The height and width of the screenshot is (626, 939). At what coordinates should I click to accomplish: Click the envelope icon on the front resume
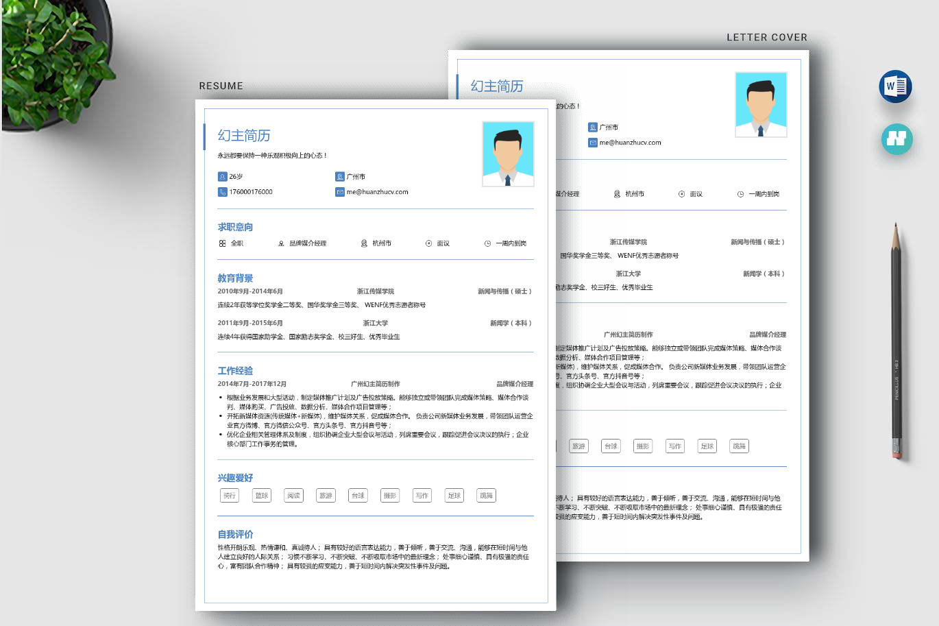pos(340,192)
